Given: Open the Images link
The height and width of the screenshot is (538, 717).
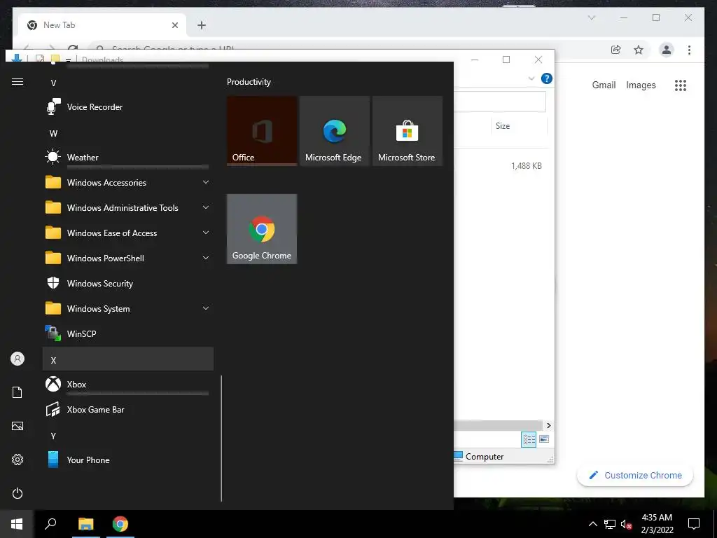Looking at the screenshot, I should tap(641, 85).
